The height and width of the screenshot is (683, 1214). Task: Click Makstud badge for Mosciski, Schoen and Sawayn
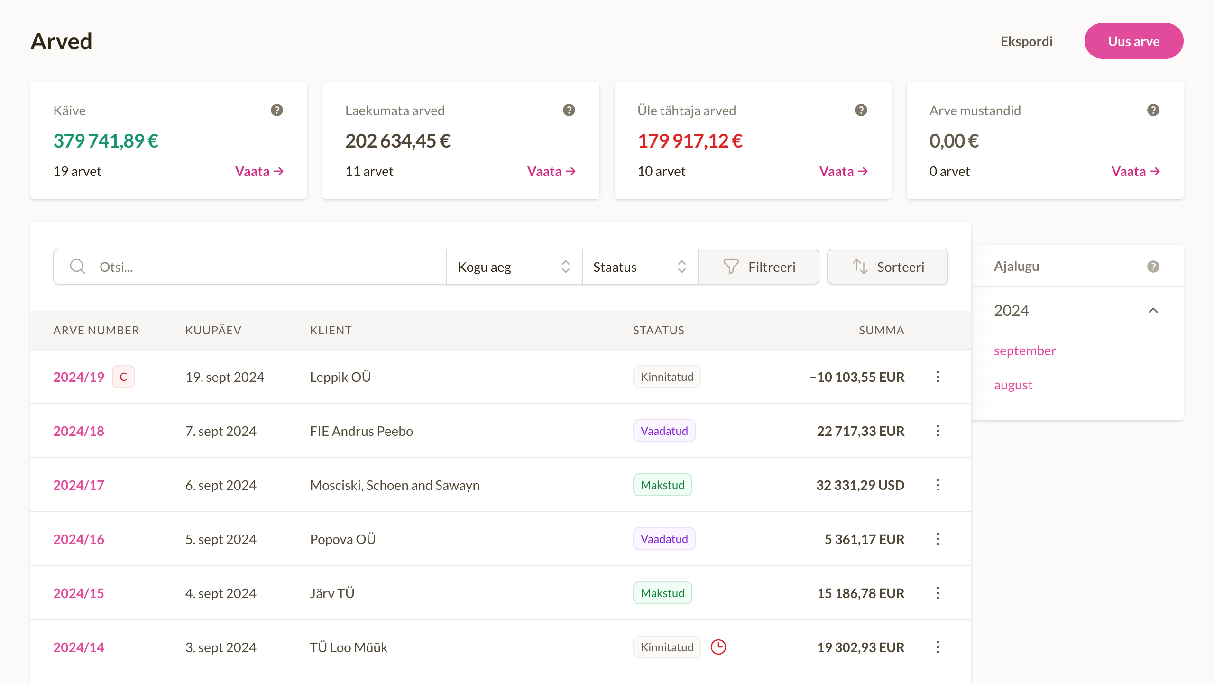click(x=662, y=485)
